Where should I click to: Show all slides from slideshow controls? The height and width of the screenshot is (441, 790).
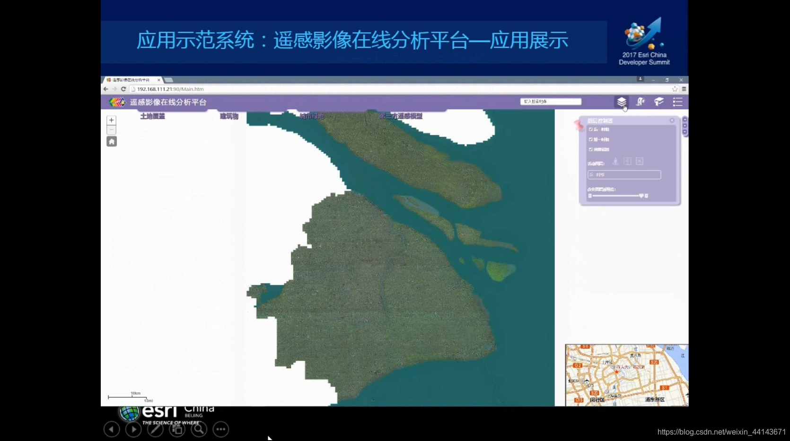click(x=177, y=429)
